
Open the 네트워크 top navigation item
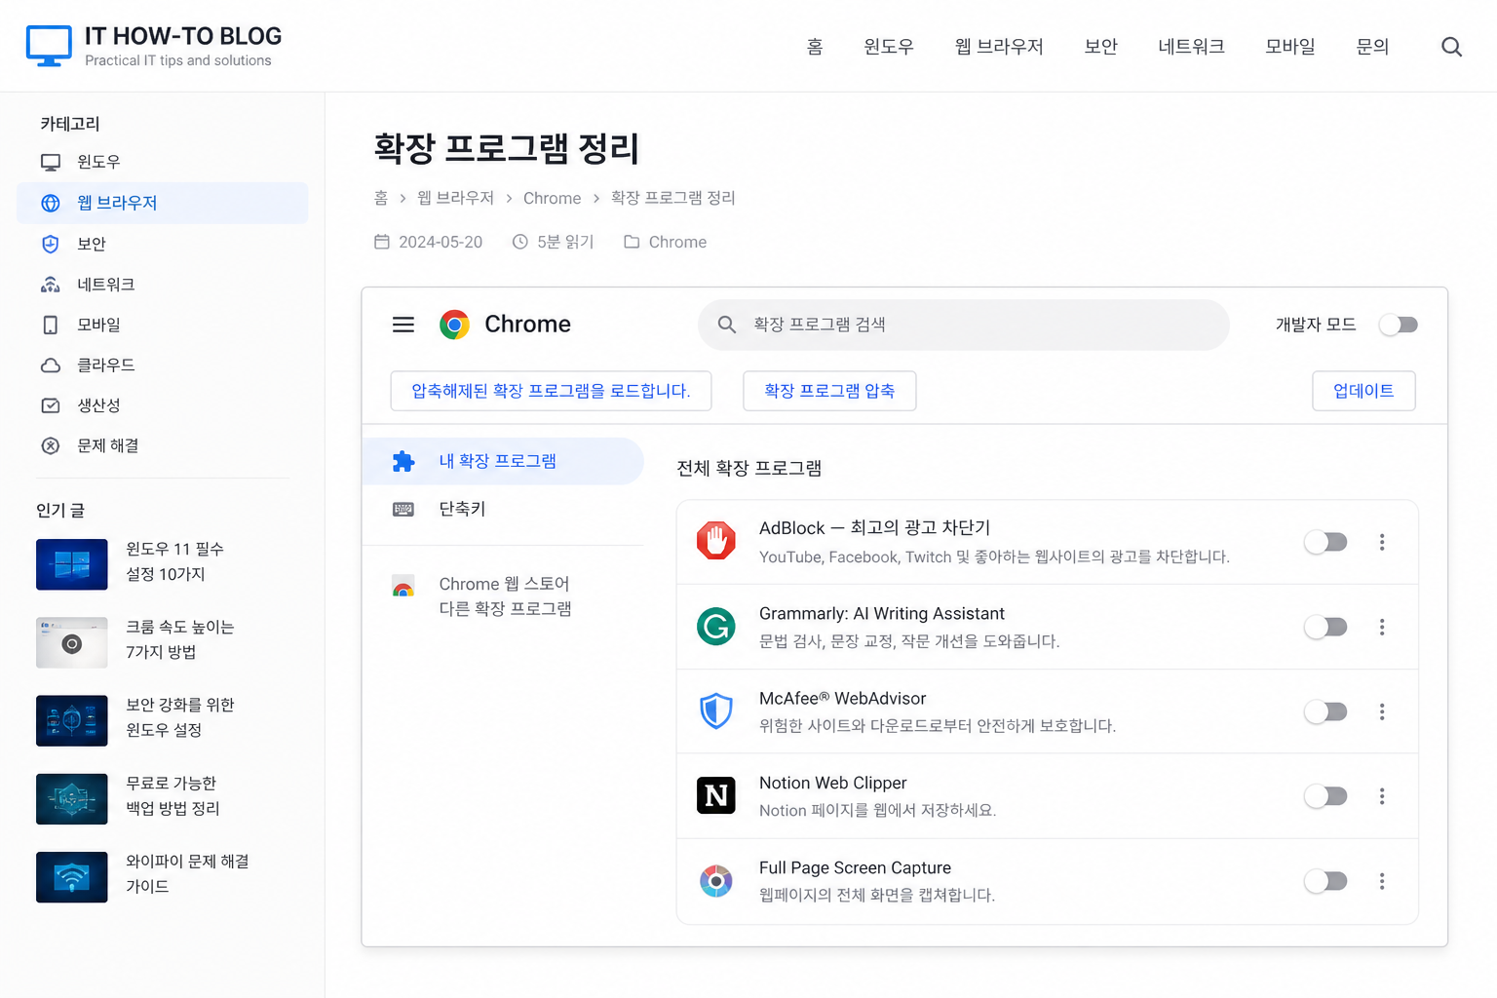pyautogui.click(x=1191, y=47)
